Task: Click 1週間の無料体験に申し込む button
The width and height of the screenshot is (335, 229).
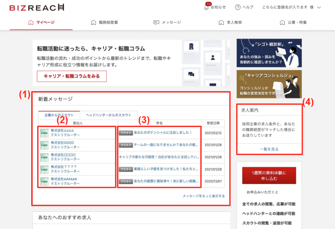Action: (x=269, y=176)
